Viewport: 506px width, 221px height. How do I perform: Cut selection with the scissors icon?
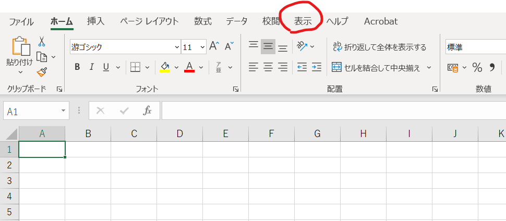tap(42, 41)
